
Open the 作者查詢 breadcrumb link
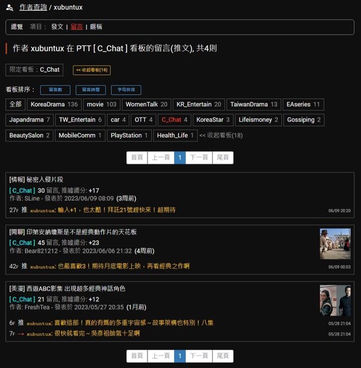coord(33,7)
